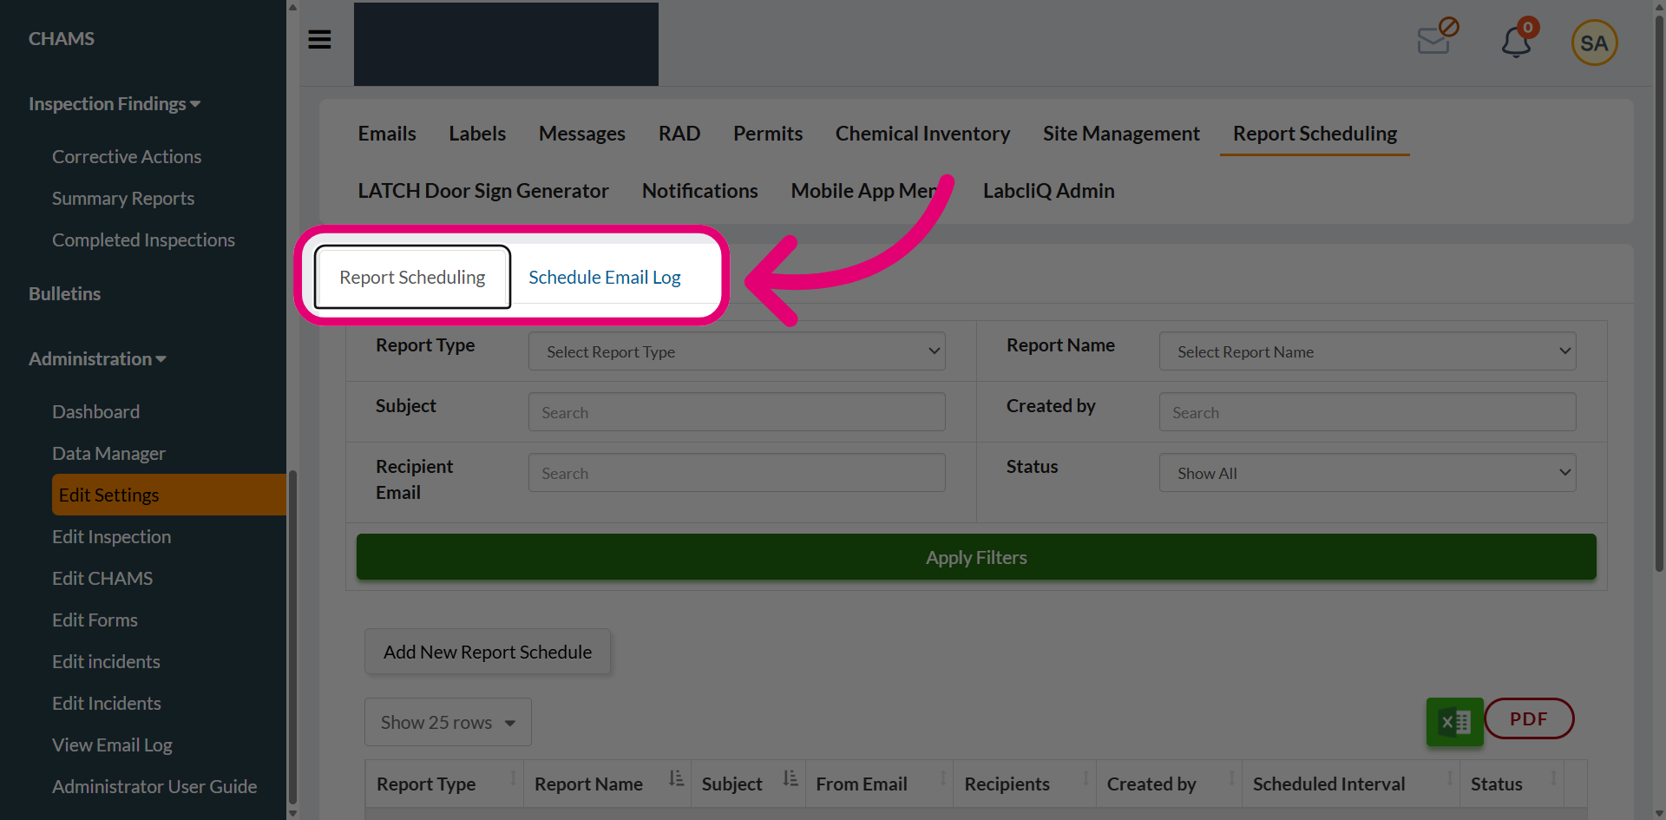The height and width of the screenshot is (820, 1666).
Task: Open the Status Show All dropdown
Action: [x=1368, y=473]
